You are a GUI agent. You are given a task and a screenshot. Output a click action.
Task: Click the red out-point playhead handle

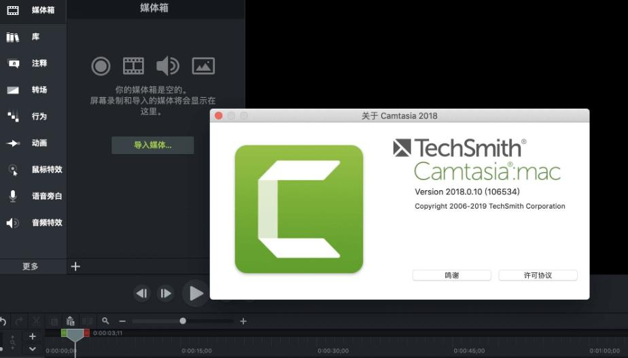[86, 333]
